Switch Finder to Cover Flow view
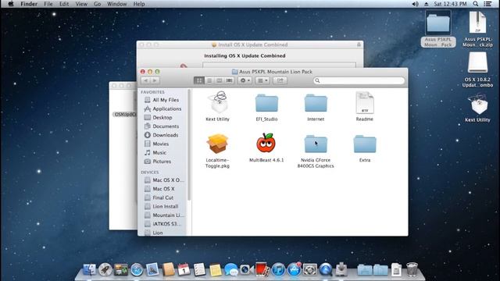The image size is (500, 281). (x=229, y=80)
